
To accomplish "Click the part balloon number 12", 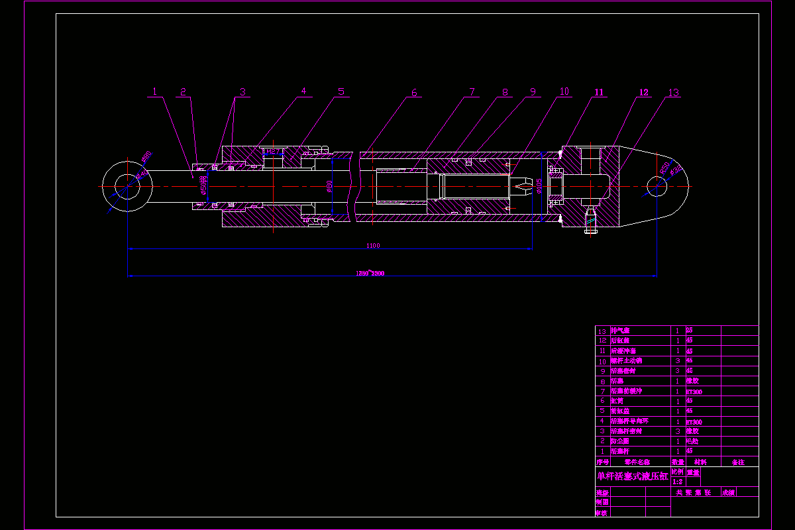I will [x=643, y=93].
